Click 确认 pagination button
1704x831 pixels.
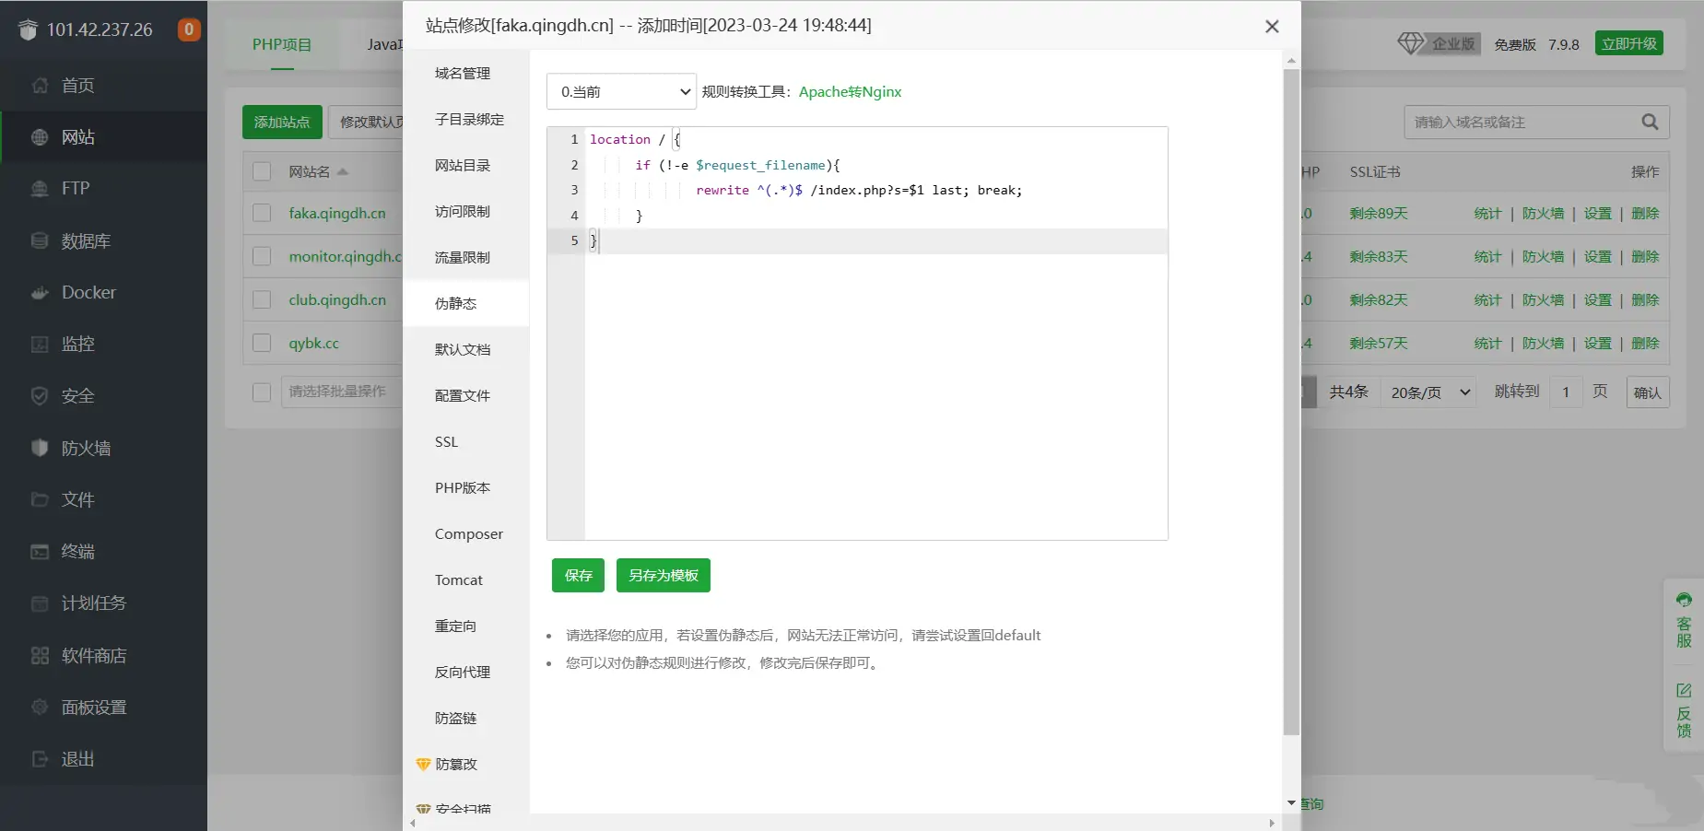tap(1648, 392)
